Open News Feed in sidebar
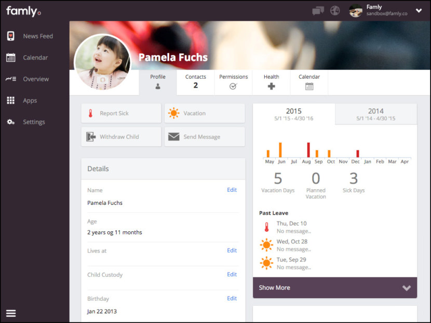 [x=38, y=36]
